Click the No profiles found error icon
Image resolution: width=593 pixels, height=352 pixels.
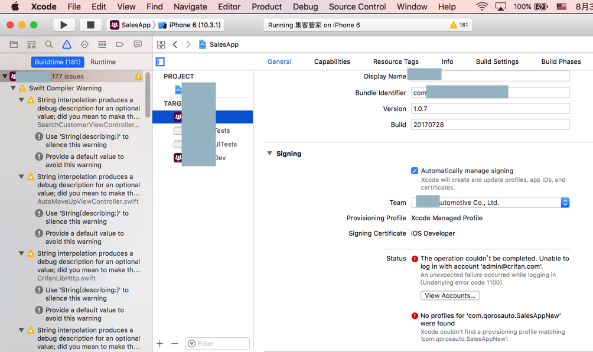pos(415,316)
